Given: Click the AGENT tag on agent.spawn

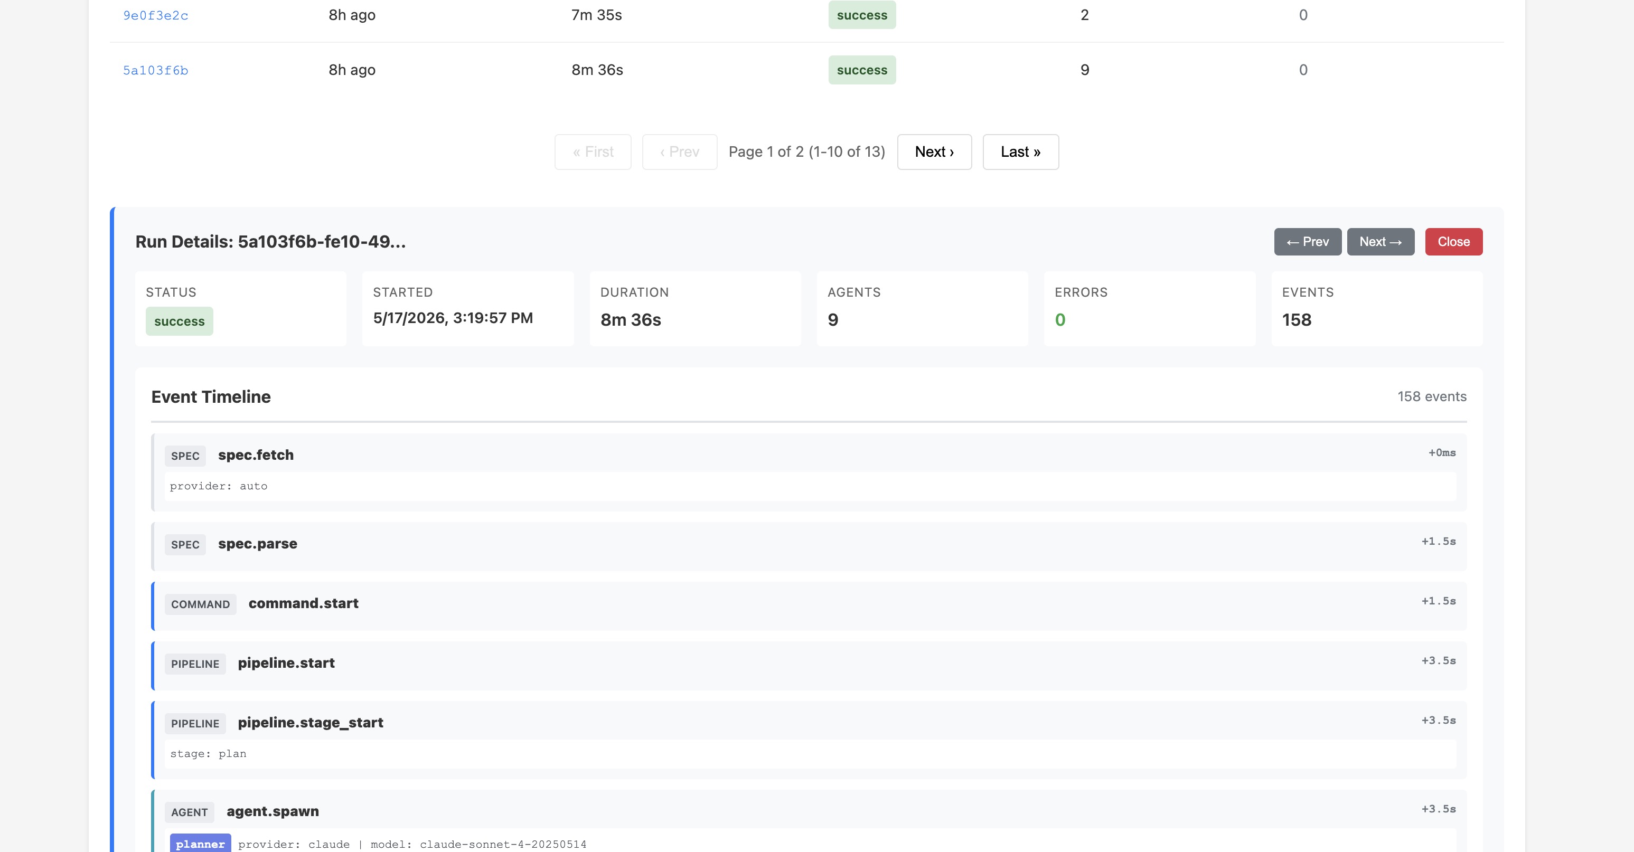Looking at the screenshot, I should tap(189, 812).
